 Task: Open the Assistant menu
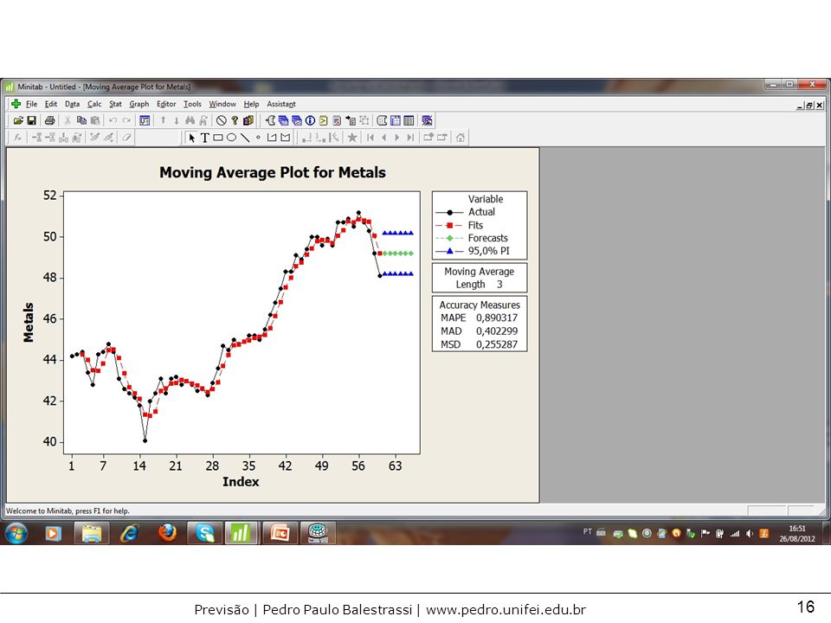280,105
